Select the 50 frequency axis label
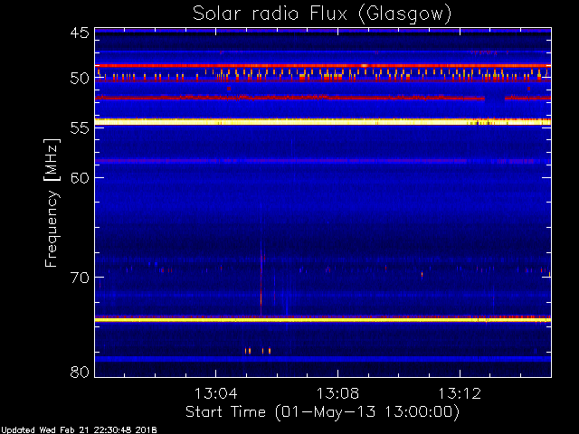This screenshot has height=434, width=579. click(x=80, y=79)
